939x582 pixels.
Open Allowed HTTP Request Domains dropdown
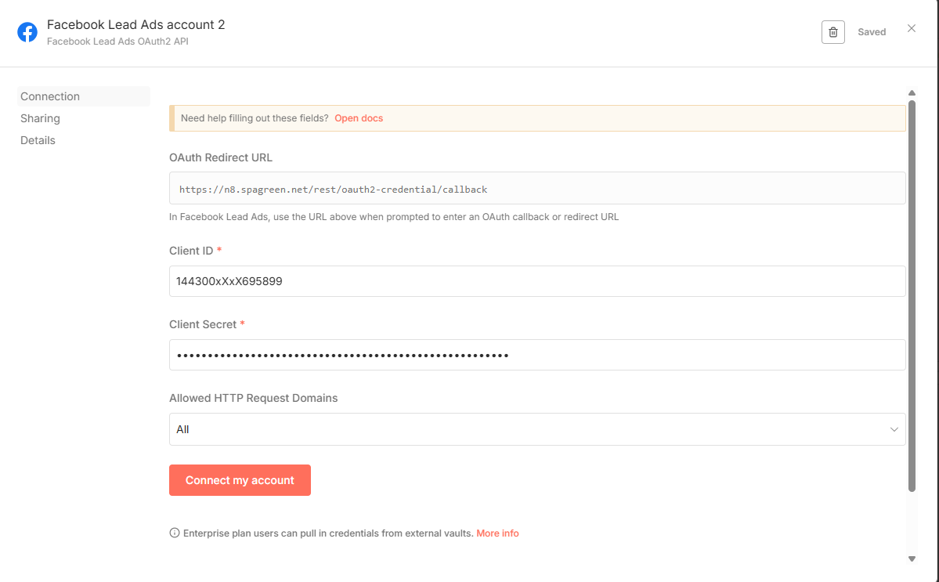coord(537,429)
